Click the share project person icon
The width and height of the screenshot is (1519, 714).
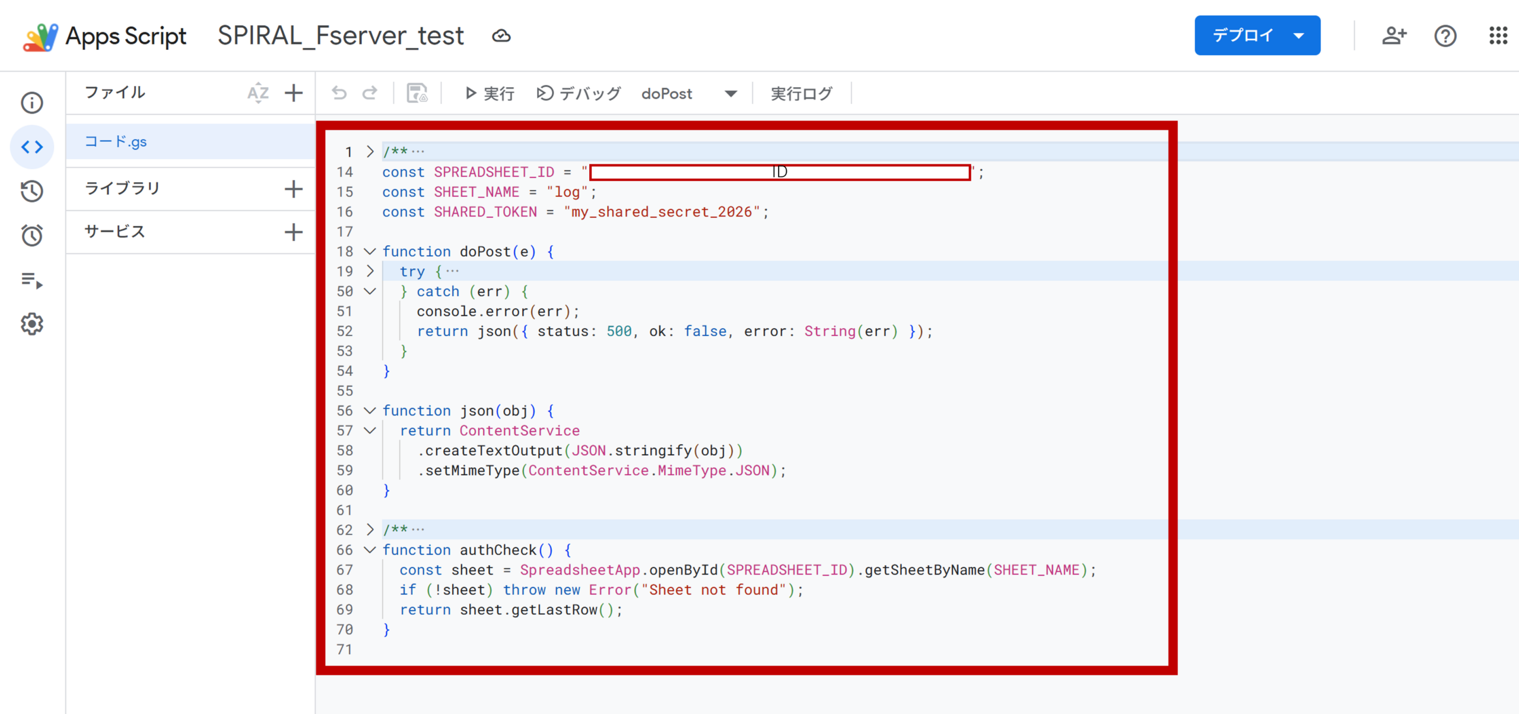(1394, 36)
